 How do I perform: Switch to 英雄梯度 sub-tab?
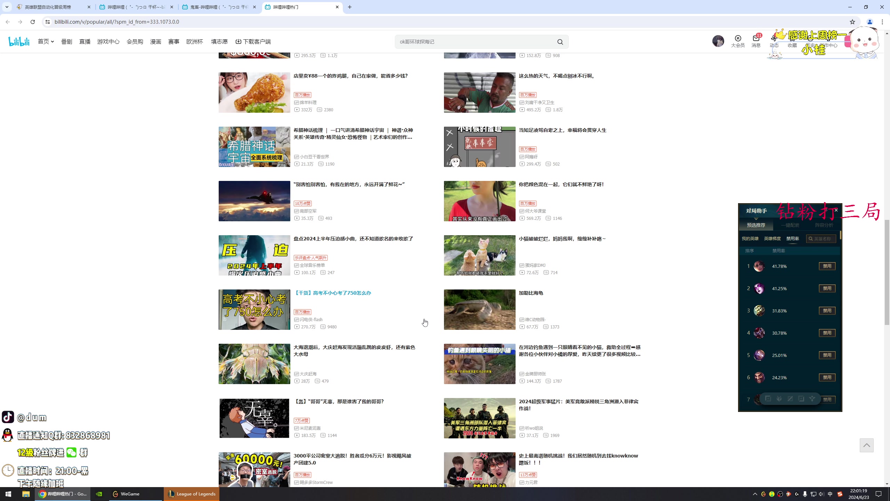[x=772, y=239]
